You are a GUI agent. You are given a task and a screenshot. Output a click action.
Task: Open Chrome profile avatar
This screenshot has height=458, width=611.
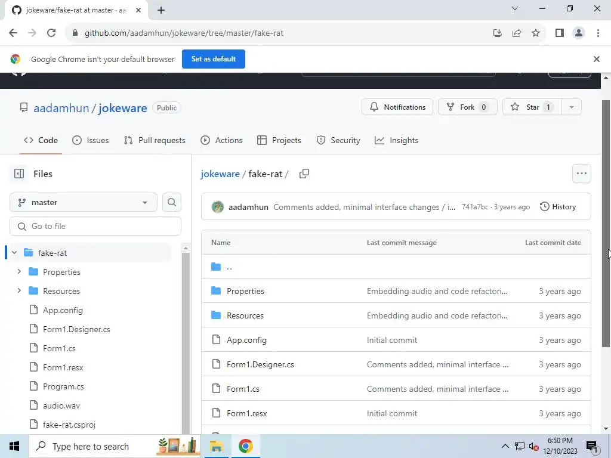click(579, 33)
